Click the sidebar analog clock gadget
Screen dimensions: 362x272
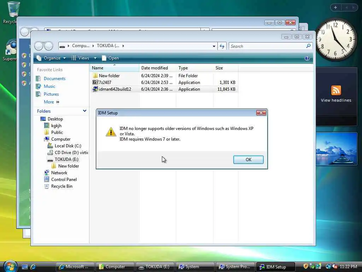pyautogui.click(x=336, y=40)
